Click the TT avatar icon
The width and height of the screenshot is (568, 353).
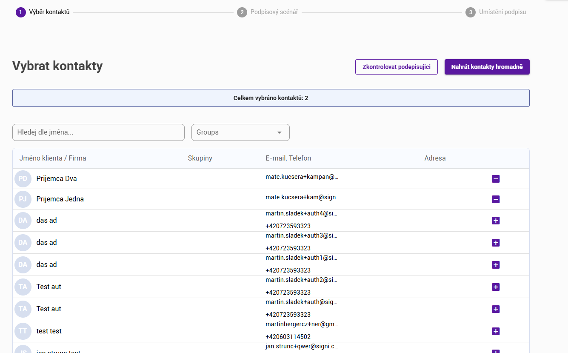23,331
